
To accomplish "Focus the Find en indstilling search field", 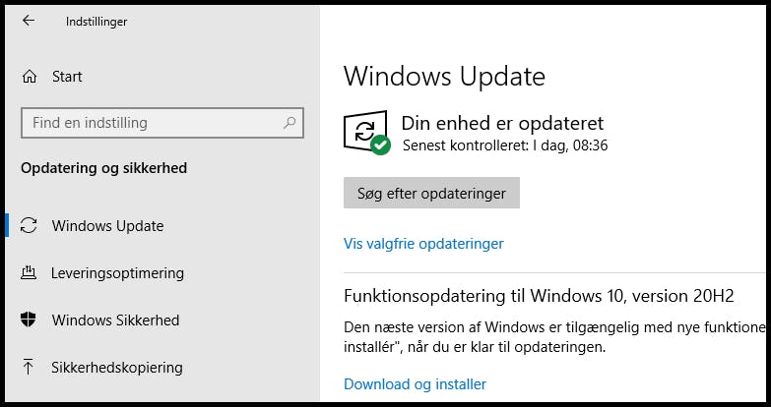I will coord(162,123).
